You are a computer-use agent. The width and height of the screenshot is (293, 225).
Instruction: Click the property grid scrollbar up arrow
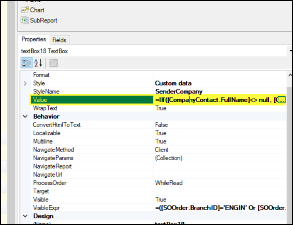[x=290, y=75]
